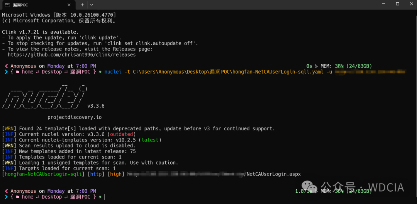Click the radiation symbol before the nuclei command

coord(100,72)
